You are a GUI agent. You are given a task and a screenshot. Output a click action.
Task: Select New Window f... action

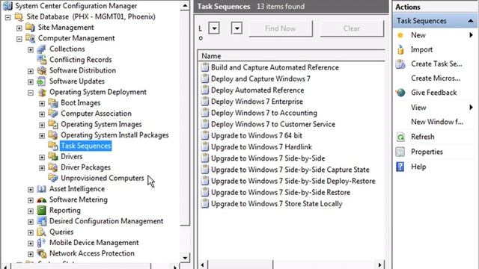coord(437,122)
